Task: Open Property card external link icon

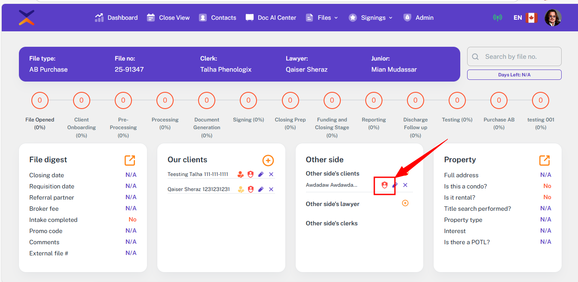Action: pyautogui.click(x=544, y=160)
